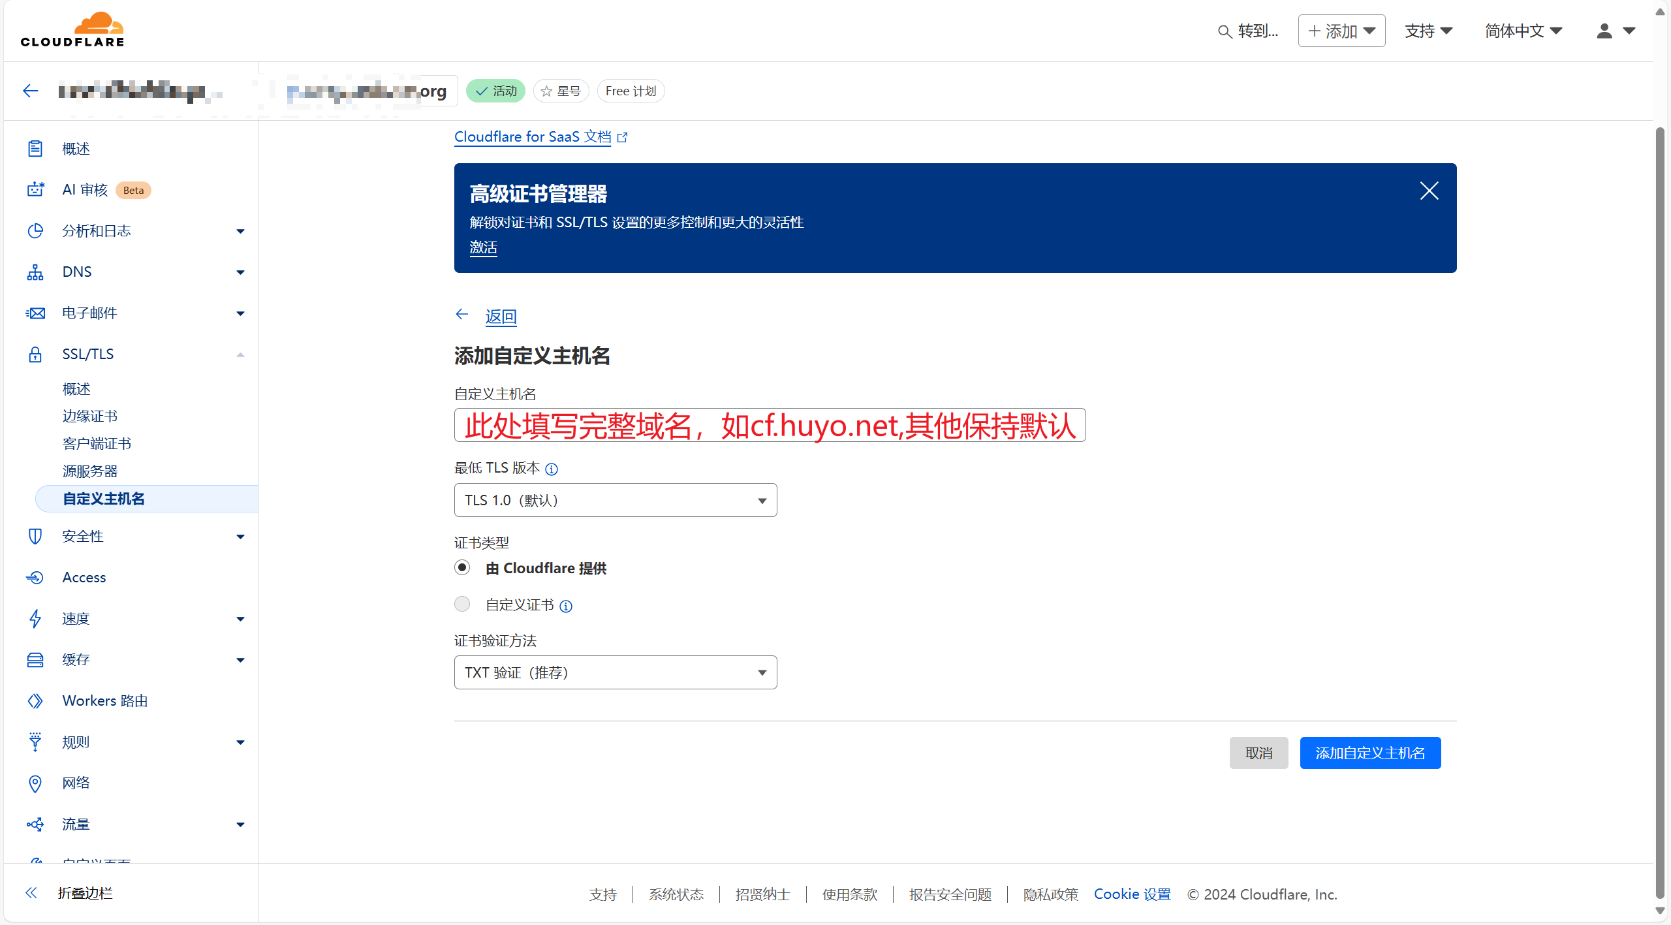Image resolution: width=1671 pixels, height=925 pixels.
Task: Open the user account icon menu
Action: pos(1615,31)
